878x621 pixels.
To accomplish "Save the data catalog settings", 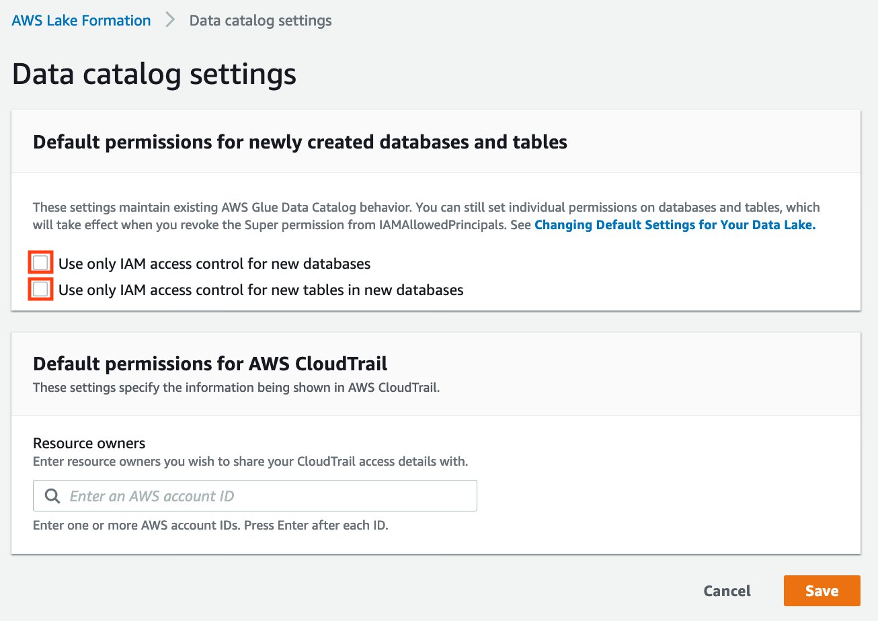I will point(822,590).
